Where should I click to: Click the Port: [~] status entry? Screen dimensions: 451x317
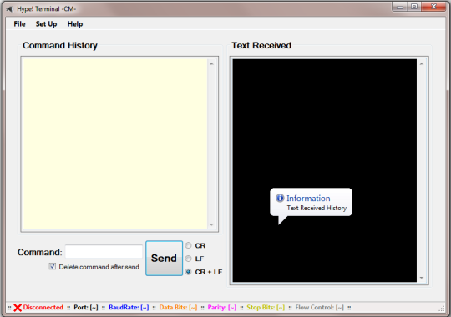tap(86, 307)
